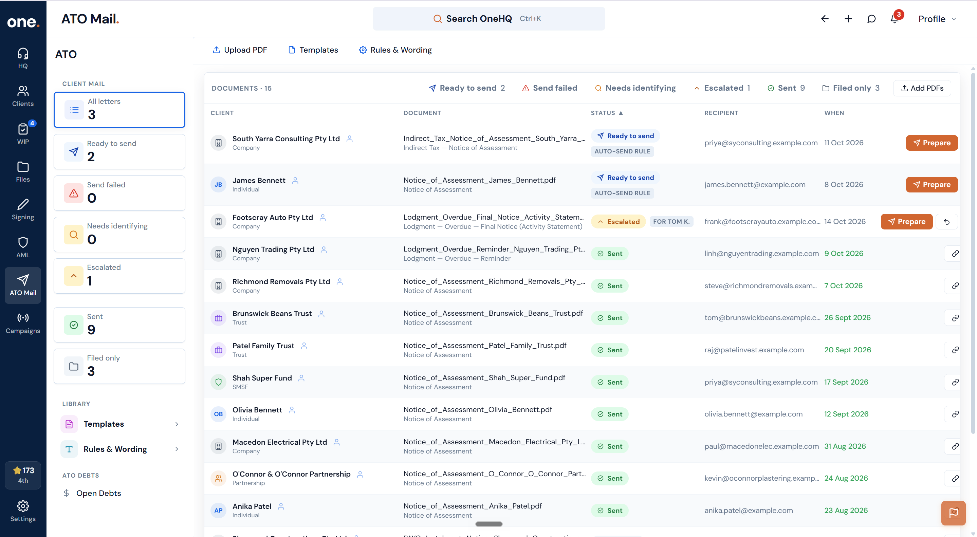Screen dimensions: 977x537
Task: Open the HQ headset icon in sidebar
Action: tap(23, 58)
